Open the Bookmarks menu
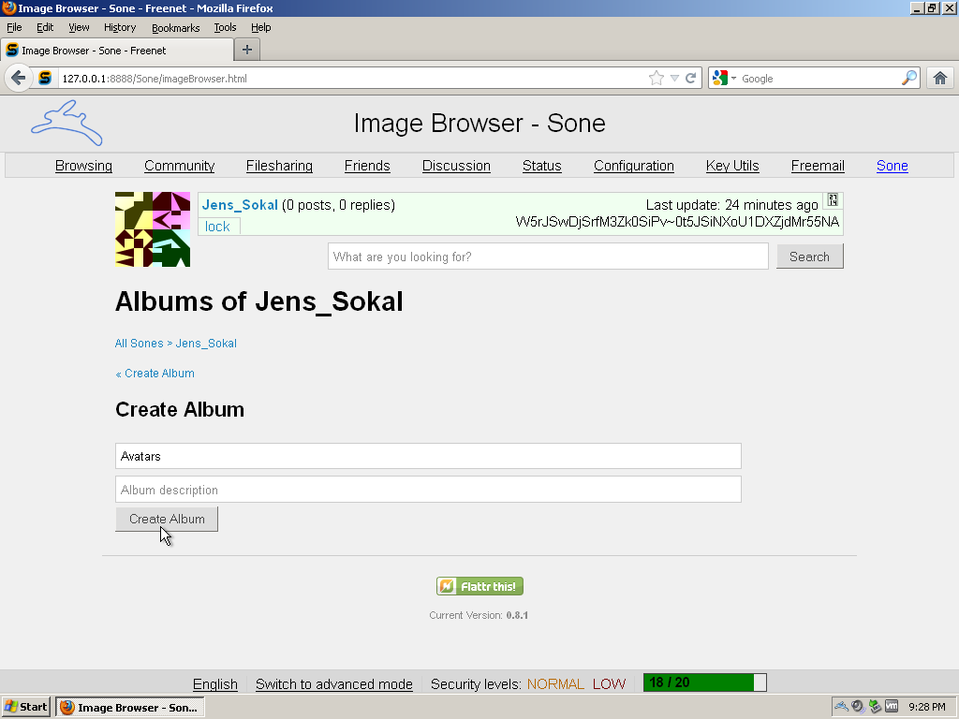959x719 pixels. 175,27
